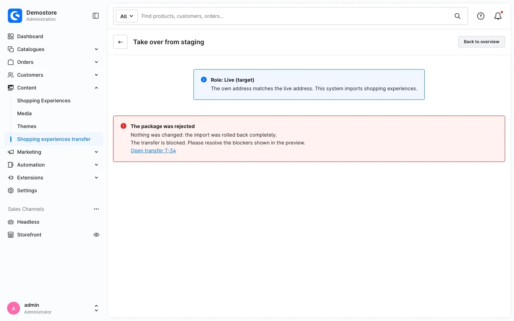Click the back arrow button
Screen dimensions: 514x321
(x=120, y=42)
